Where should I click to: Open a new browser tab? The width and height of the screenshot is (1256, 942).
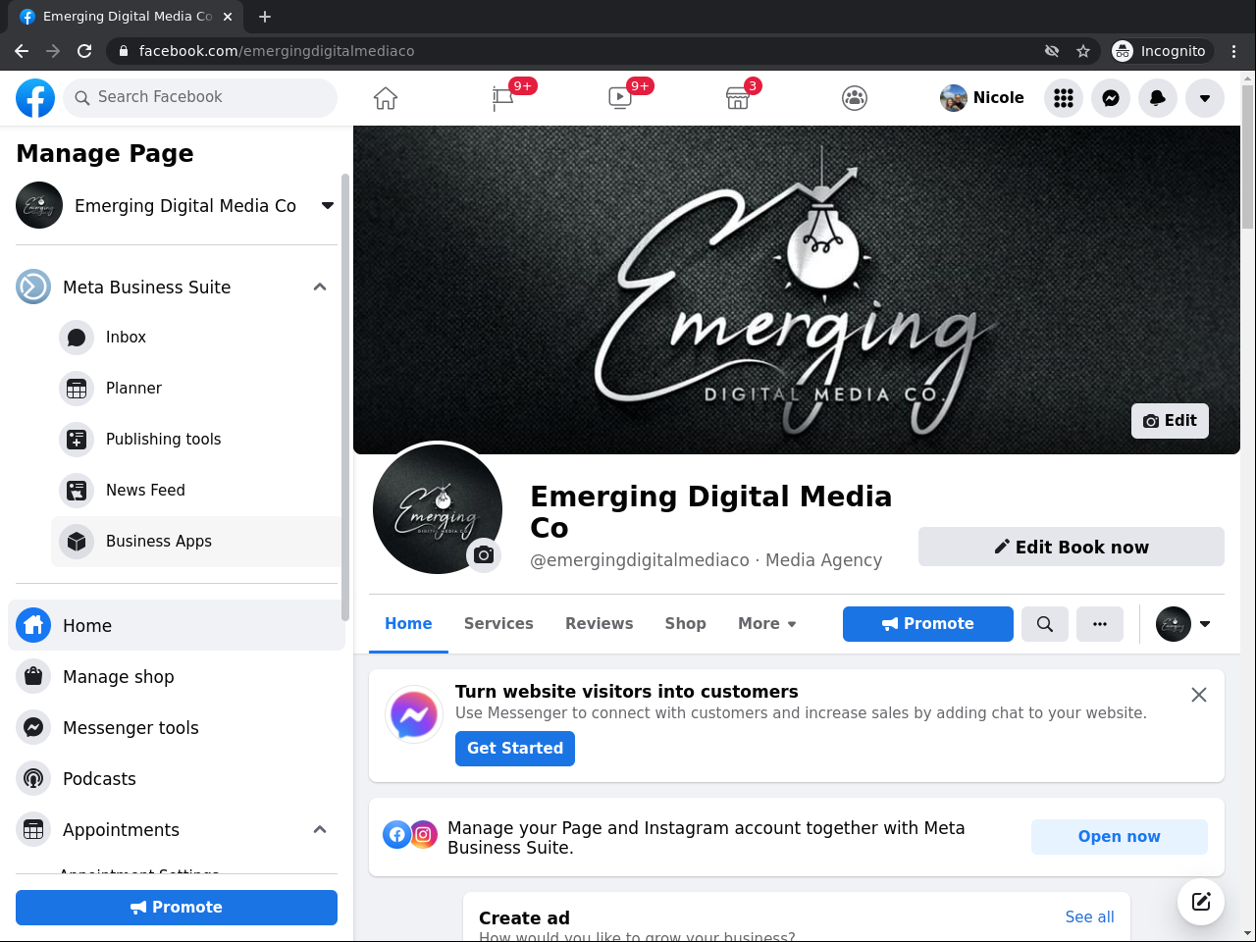[265, 17]
